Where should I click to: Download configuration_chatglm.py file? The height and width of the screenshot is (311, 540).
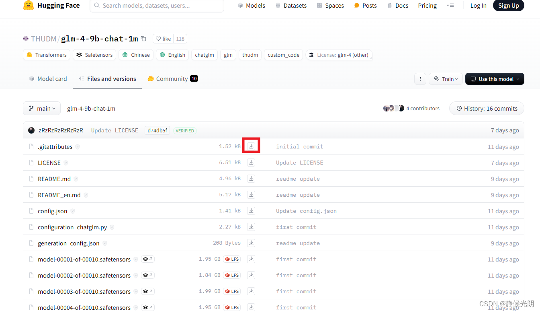[251, 227]
